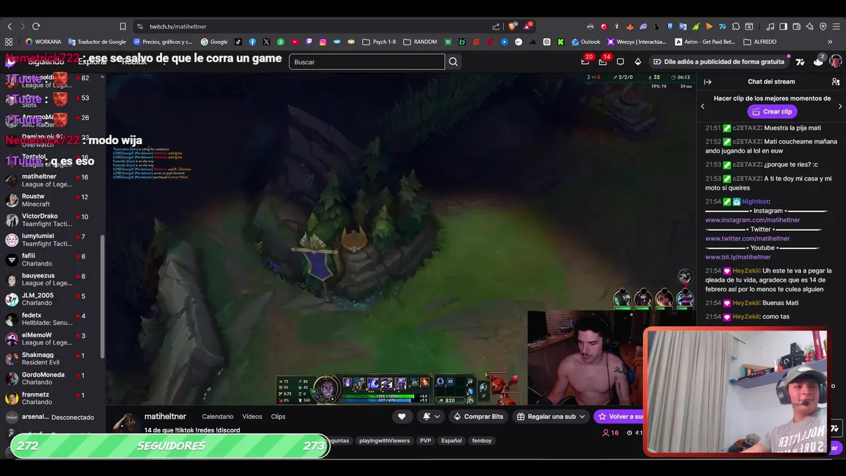Open the PSych 1-8 bookmarks folder
The image size is (846, 476).
(x=379, y=42)
